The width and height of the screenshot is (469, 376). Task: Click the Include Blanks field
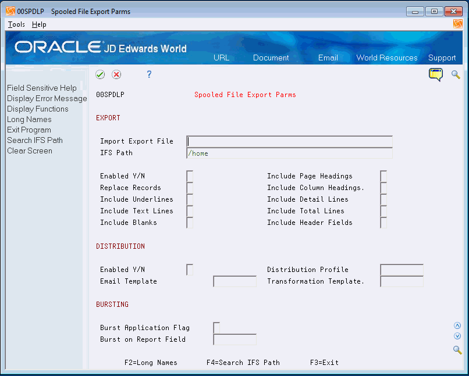click(x=190, y=223)
